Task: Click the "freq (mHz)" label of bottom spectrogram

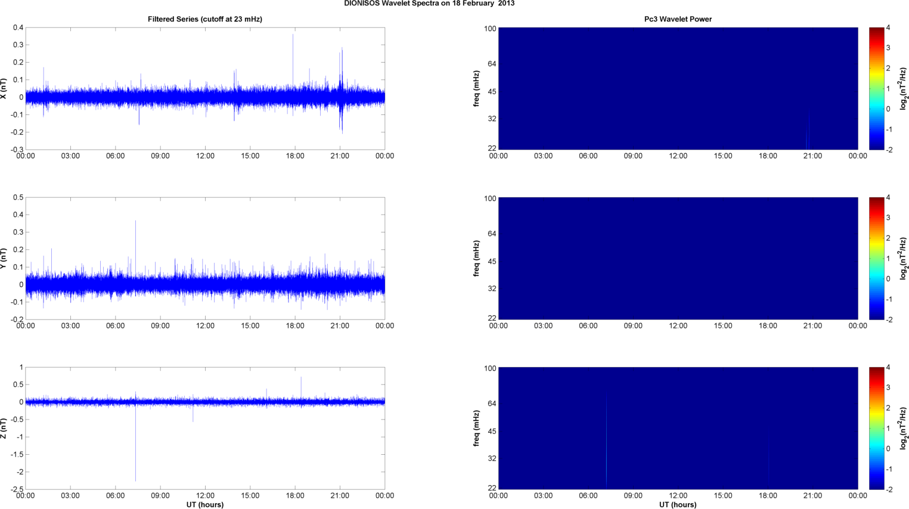Action: click(477, 428)
